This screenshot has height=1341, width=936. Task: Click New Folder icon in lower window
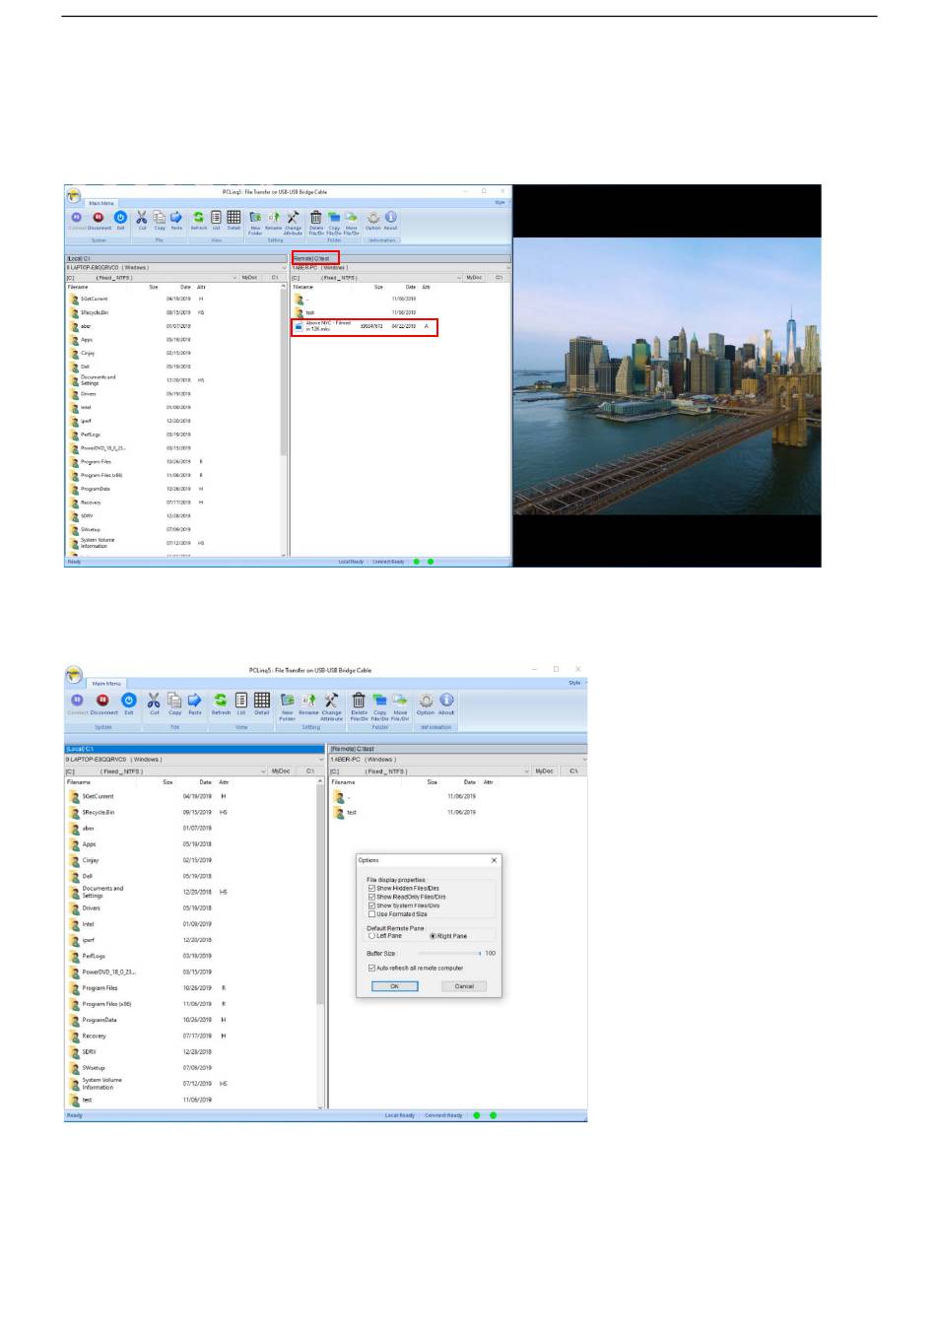tap(287, 700)
